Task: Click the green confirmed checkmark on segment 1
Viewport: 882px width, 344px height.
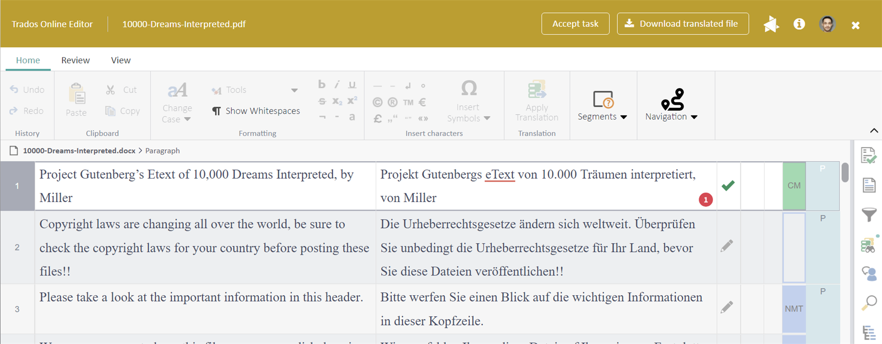Action: (x=728, y=185)
